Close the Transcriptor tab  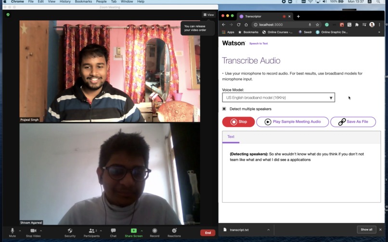tap(289, 16)
